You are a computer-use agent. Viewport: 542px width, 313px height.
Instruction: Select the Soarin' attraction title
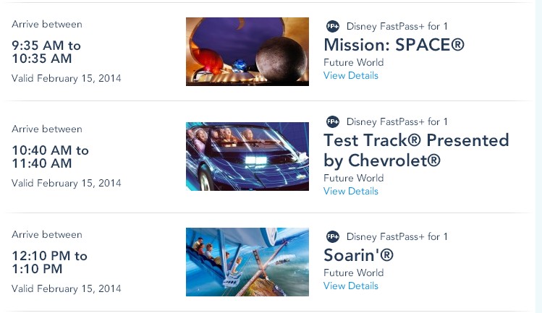coord(359,255)
